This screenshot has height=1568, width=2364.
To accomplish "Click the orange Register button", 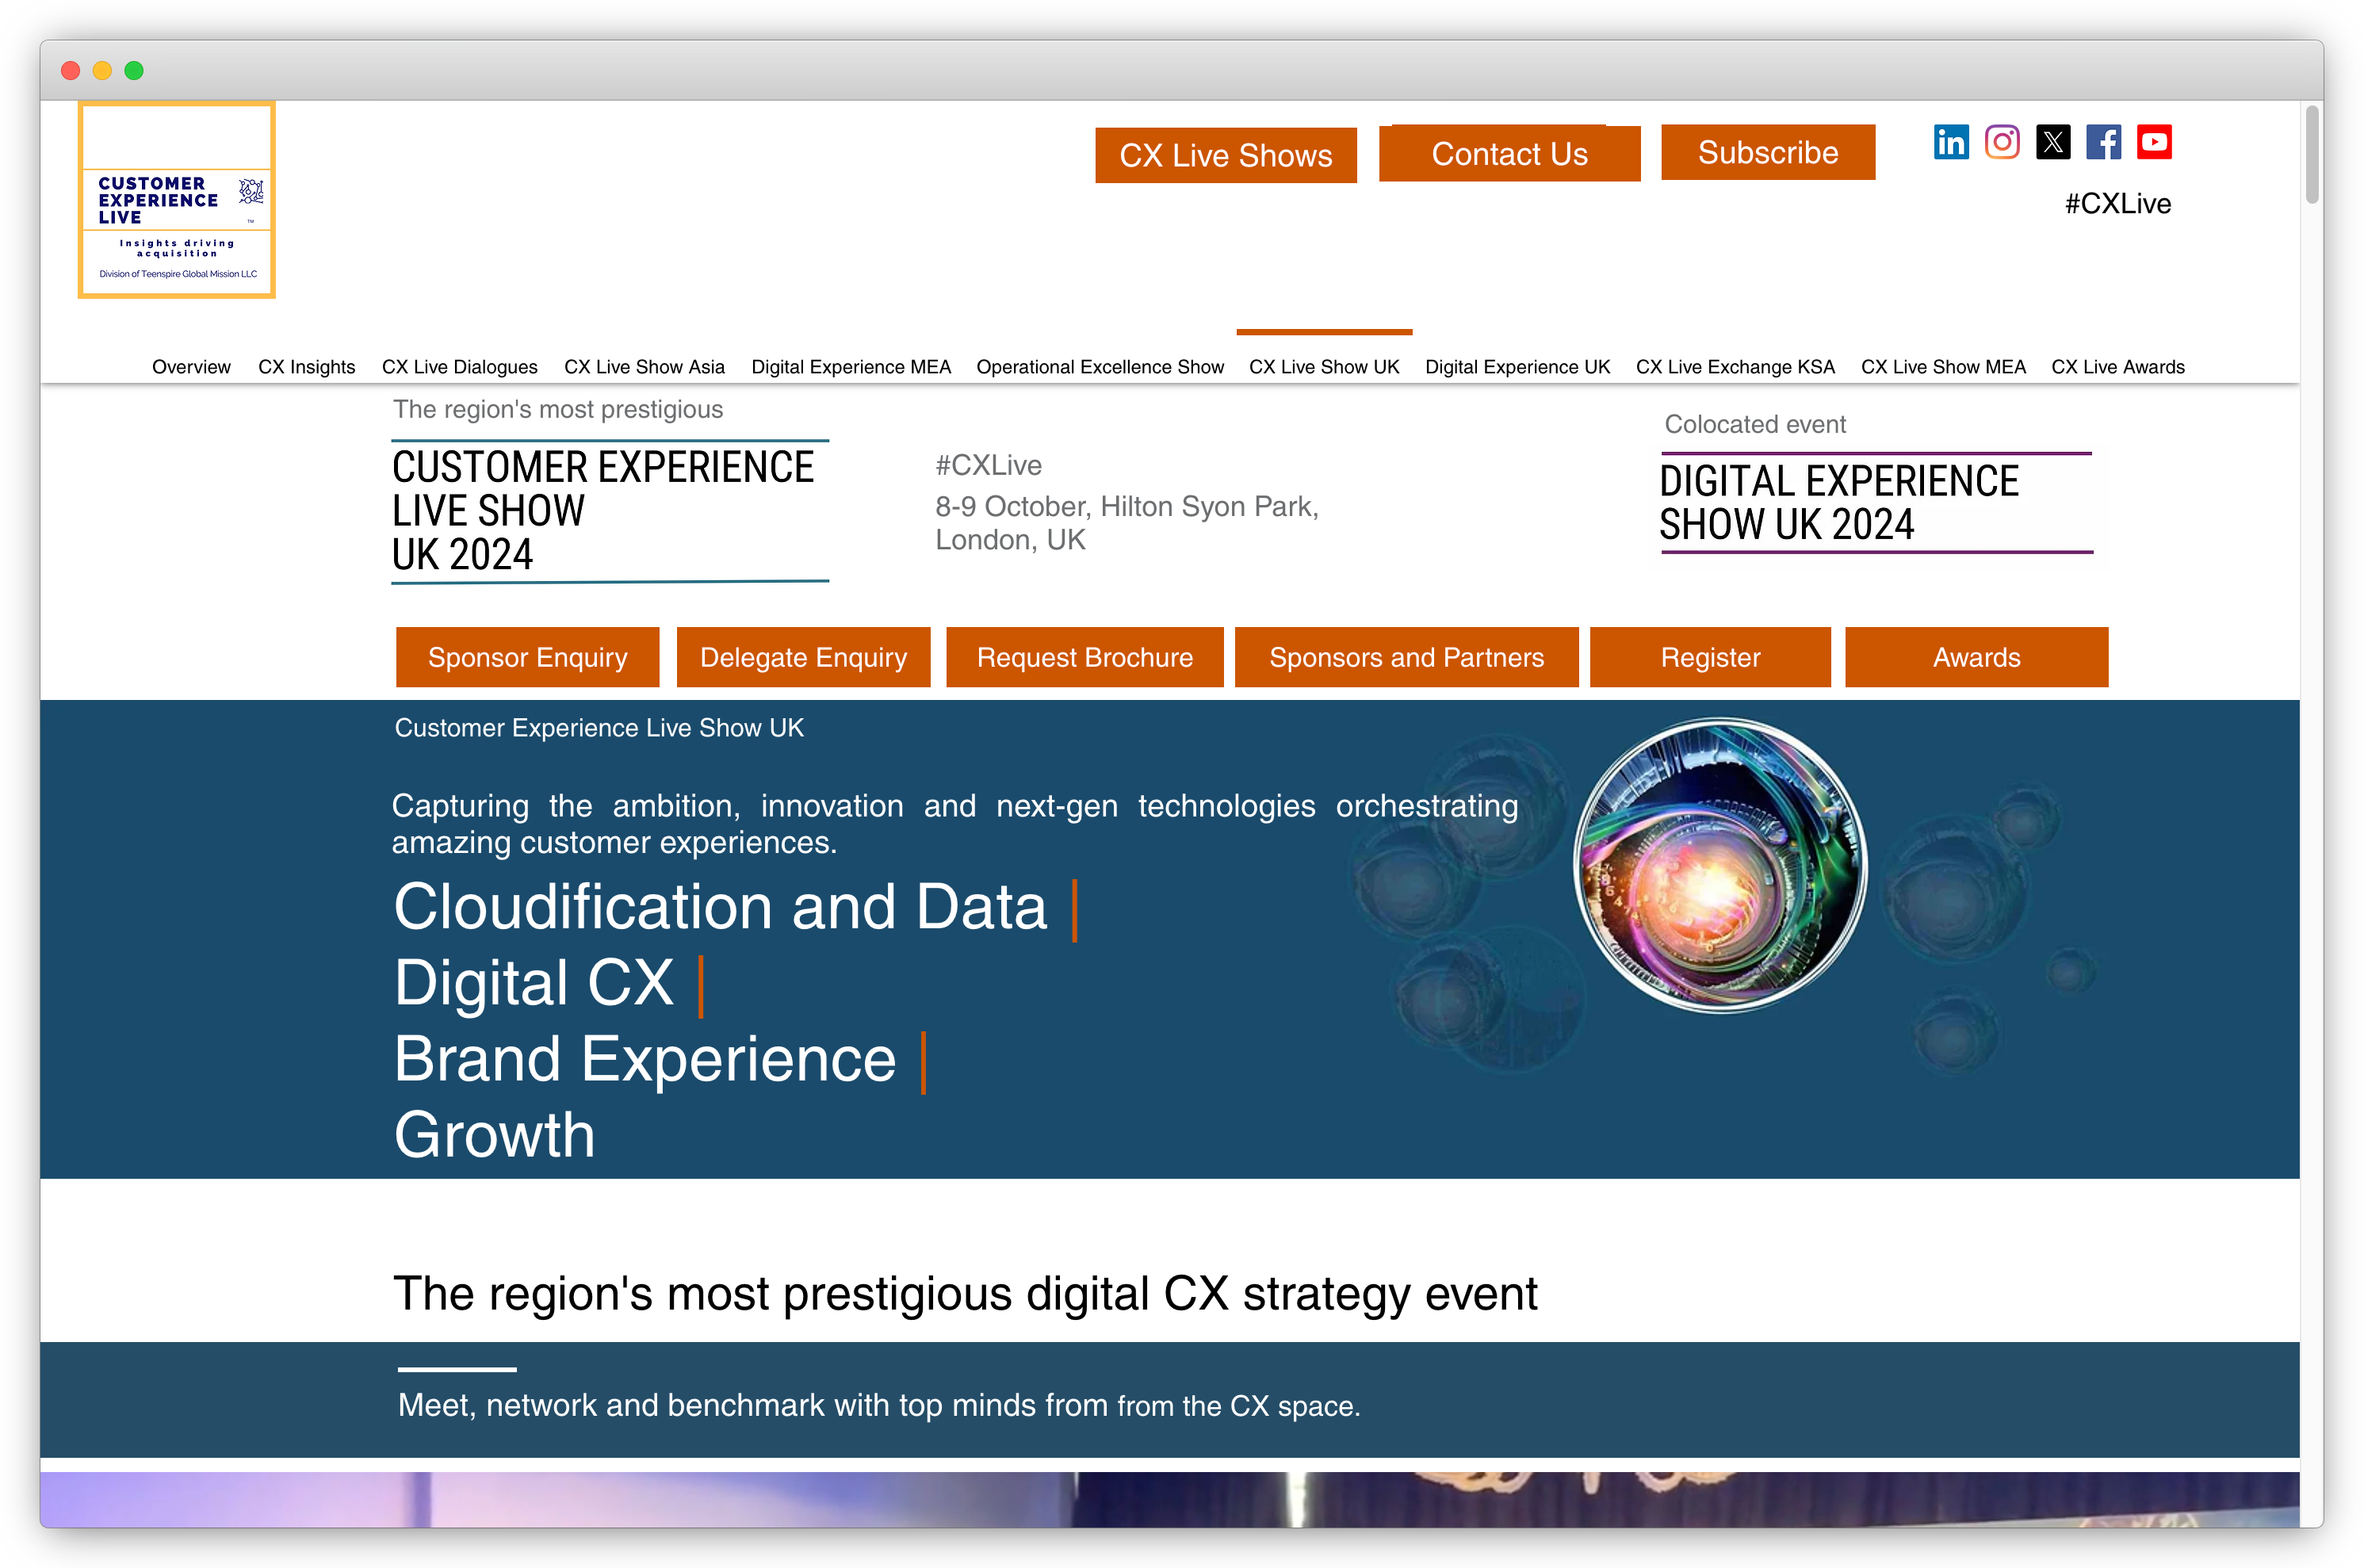I will tap(1710, 657).
